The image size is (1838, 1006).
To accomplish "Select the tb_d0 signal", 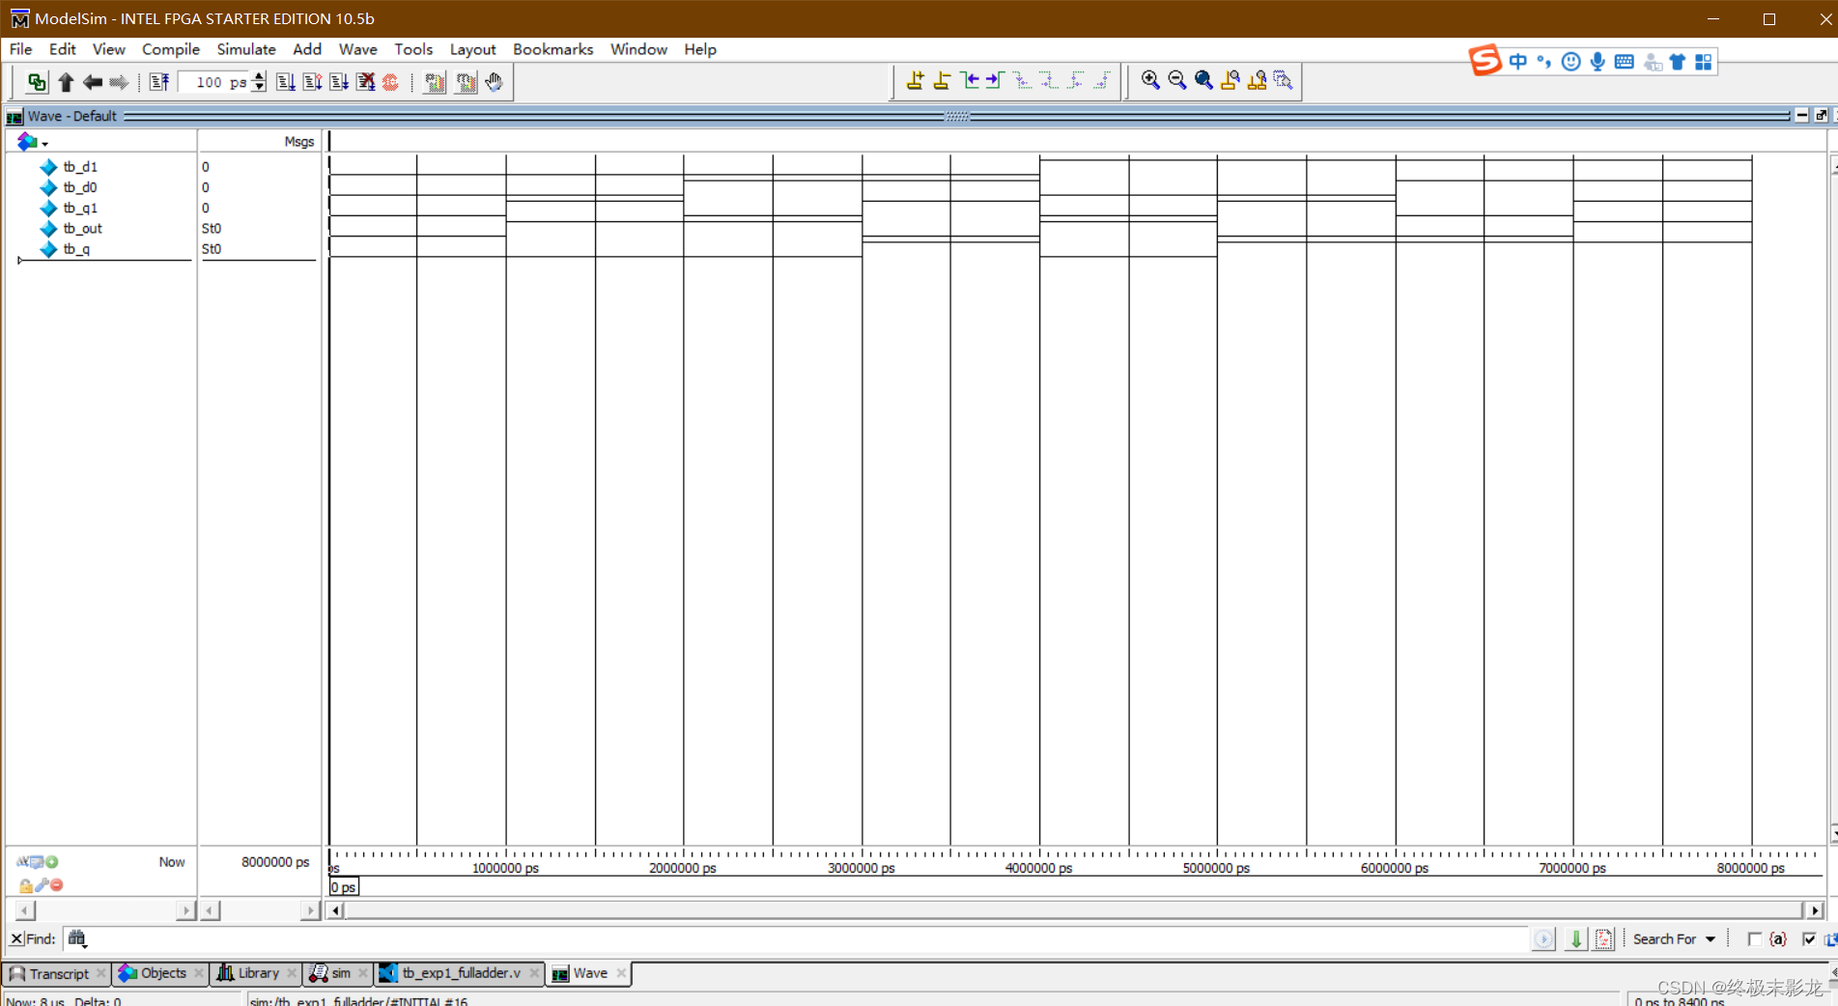I will [x=80, y=187].
